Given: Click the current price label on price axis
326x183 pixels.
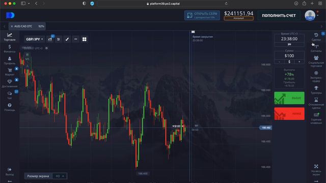Looking at the screenshot, I should tap(266, 128).
